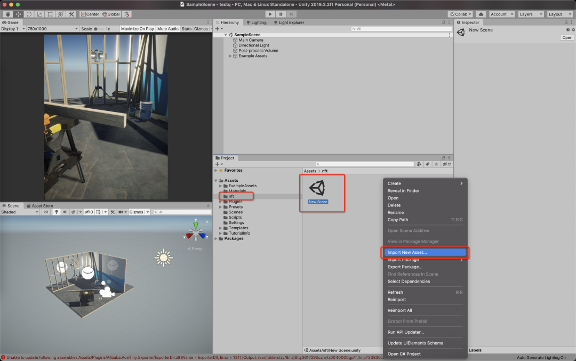Open custom editor tools wrench icon
576x361 pixels.
click(71, 14)
